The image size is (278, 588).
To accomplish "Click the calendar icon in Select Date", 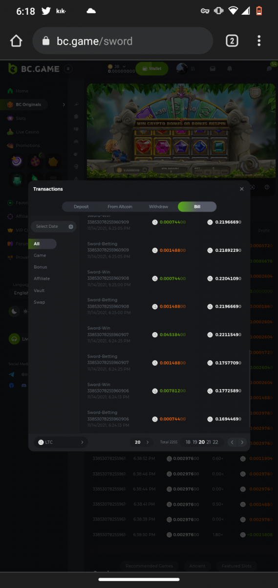I will point(71,226).
